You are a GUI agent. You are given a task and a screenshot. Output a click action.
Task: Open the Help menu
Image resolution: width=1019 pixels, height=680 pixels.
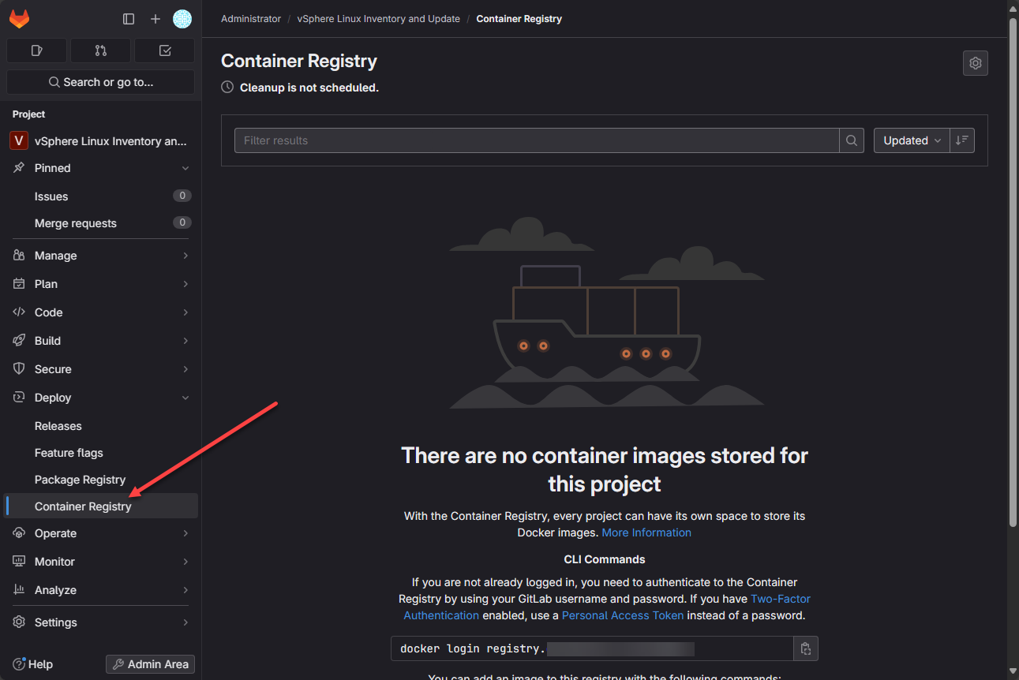coord(32,664)
